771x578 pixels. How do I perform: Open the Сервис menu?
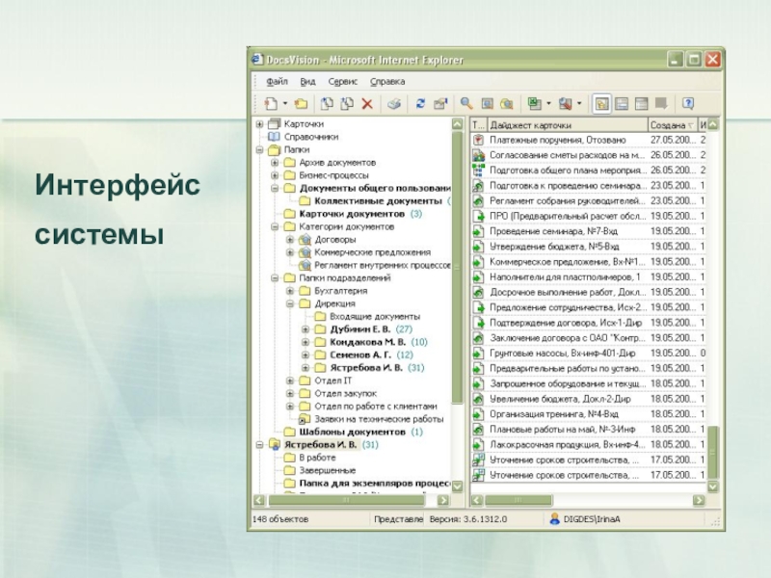tap(343, 82)
